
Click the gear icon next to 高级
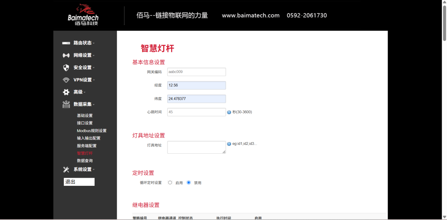click(66, 92)
